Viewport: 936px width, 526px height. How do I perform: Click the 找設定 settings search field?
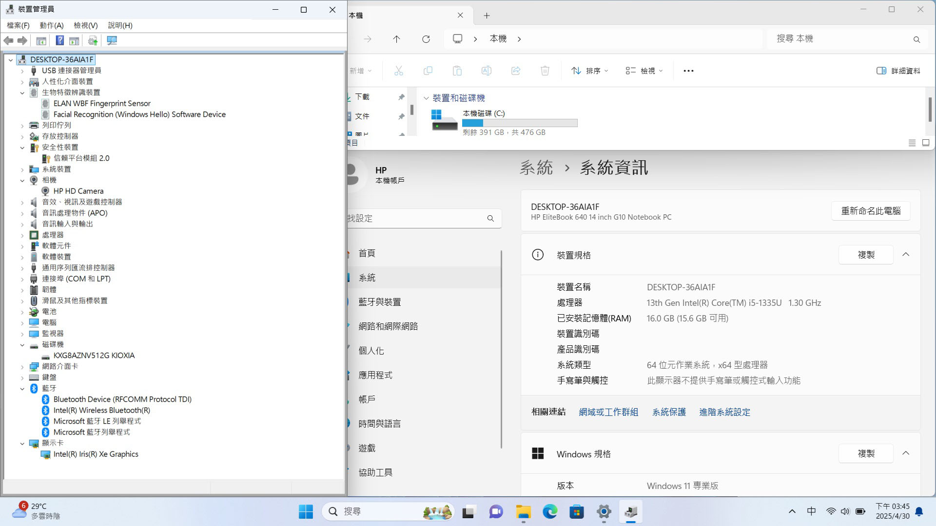click(x=424, y=218)
